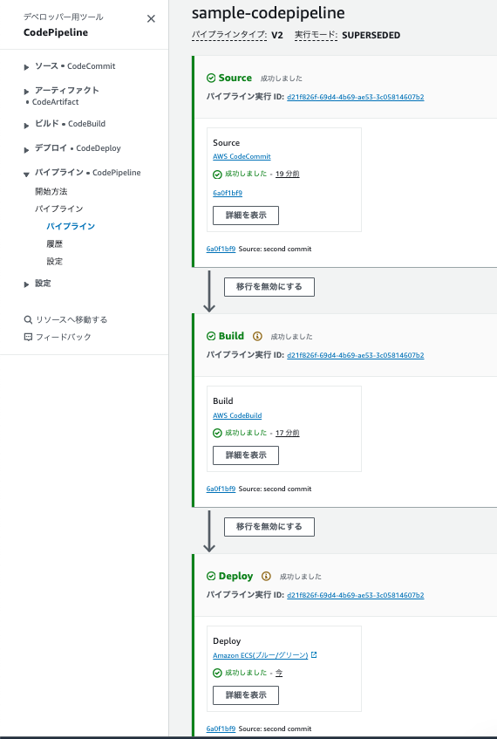Open commit 6a0f1bf9 link below Deploy card

point(221,729)
